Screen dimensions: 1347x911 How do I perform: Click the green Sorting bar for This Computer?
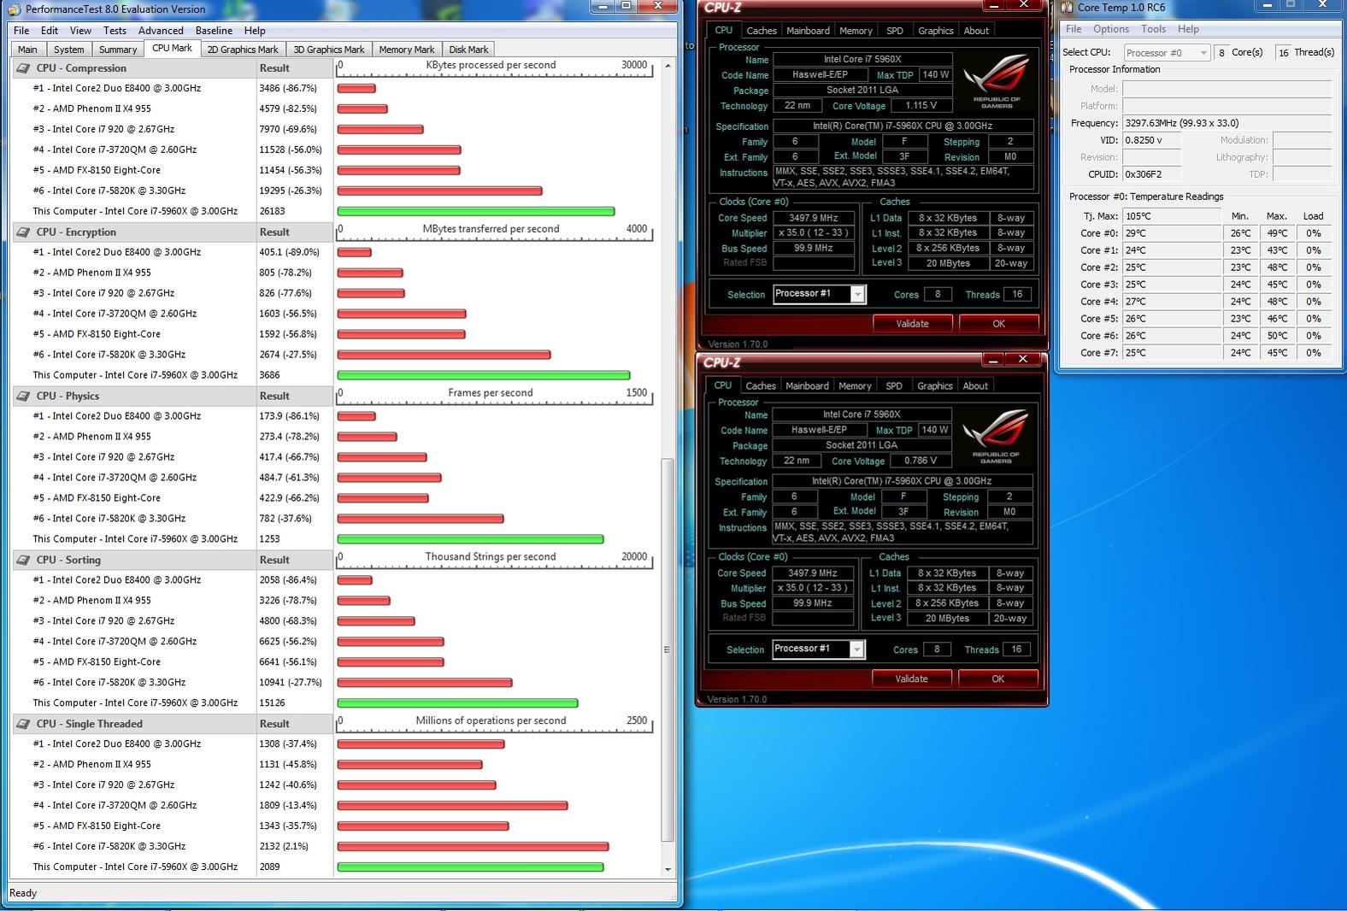[x=457, y=703]
